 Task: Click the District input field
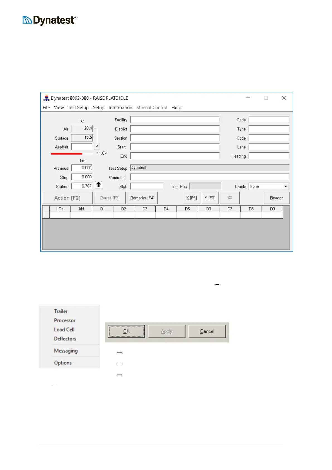point(175,129)
